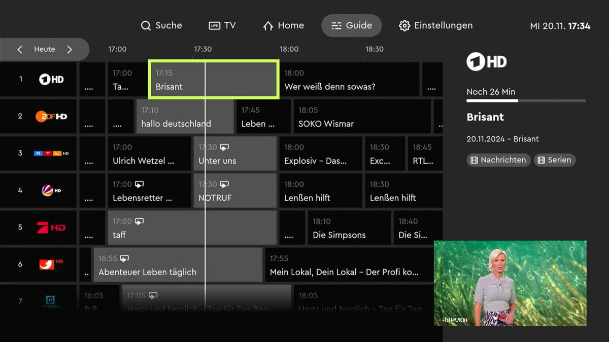Select Unter uns at 17:30
Image resolution: width=609 pixels, height=342 pixels.
point(235,154)
